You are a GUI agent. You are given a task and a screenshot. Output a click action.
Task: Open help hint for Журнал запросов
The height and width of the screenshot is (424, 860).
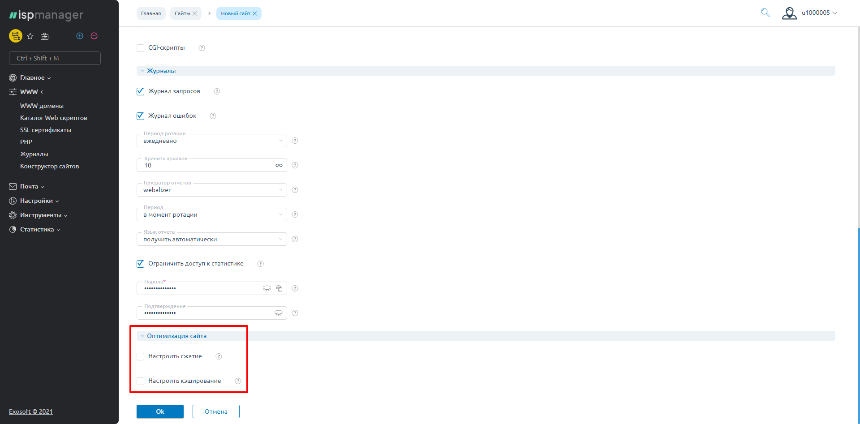coord(217,91)
